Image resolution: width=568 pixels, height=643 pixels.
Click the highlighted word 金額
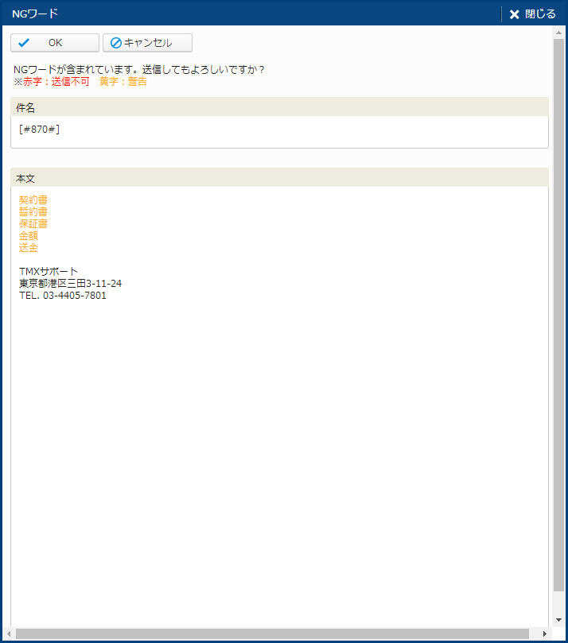point(29,236)
